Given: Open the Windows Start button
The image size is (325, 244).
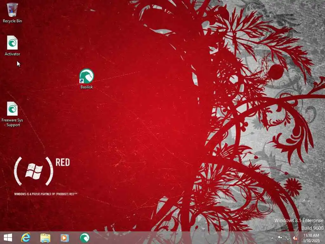Looking at the screenshot, I should point(8,238).
